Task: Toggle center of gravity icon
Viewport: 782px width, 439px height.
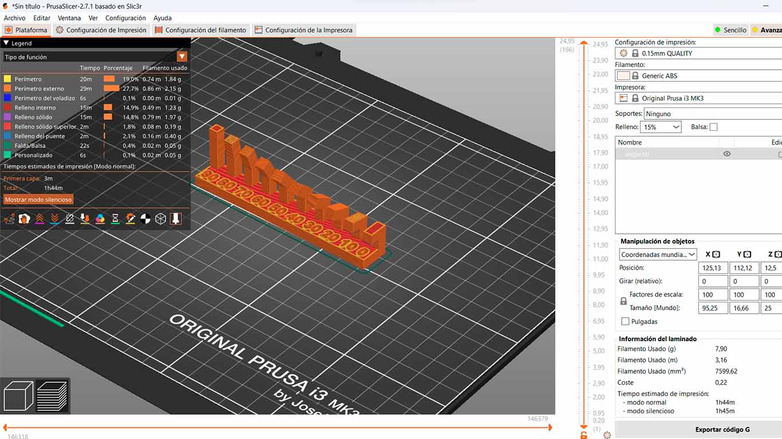Action: pyautogui.click(x=145, y=218)
